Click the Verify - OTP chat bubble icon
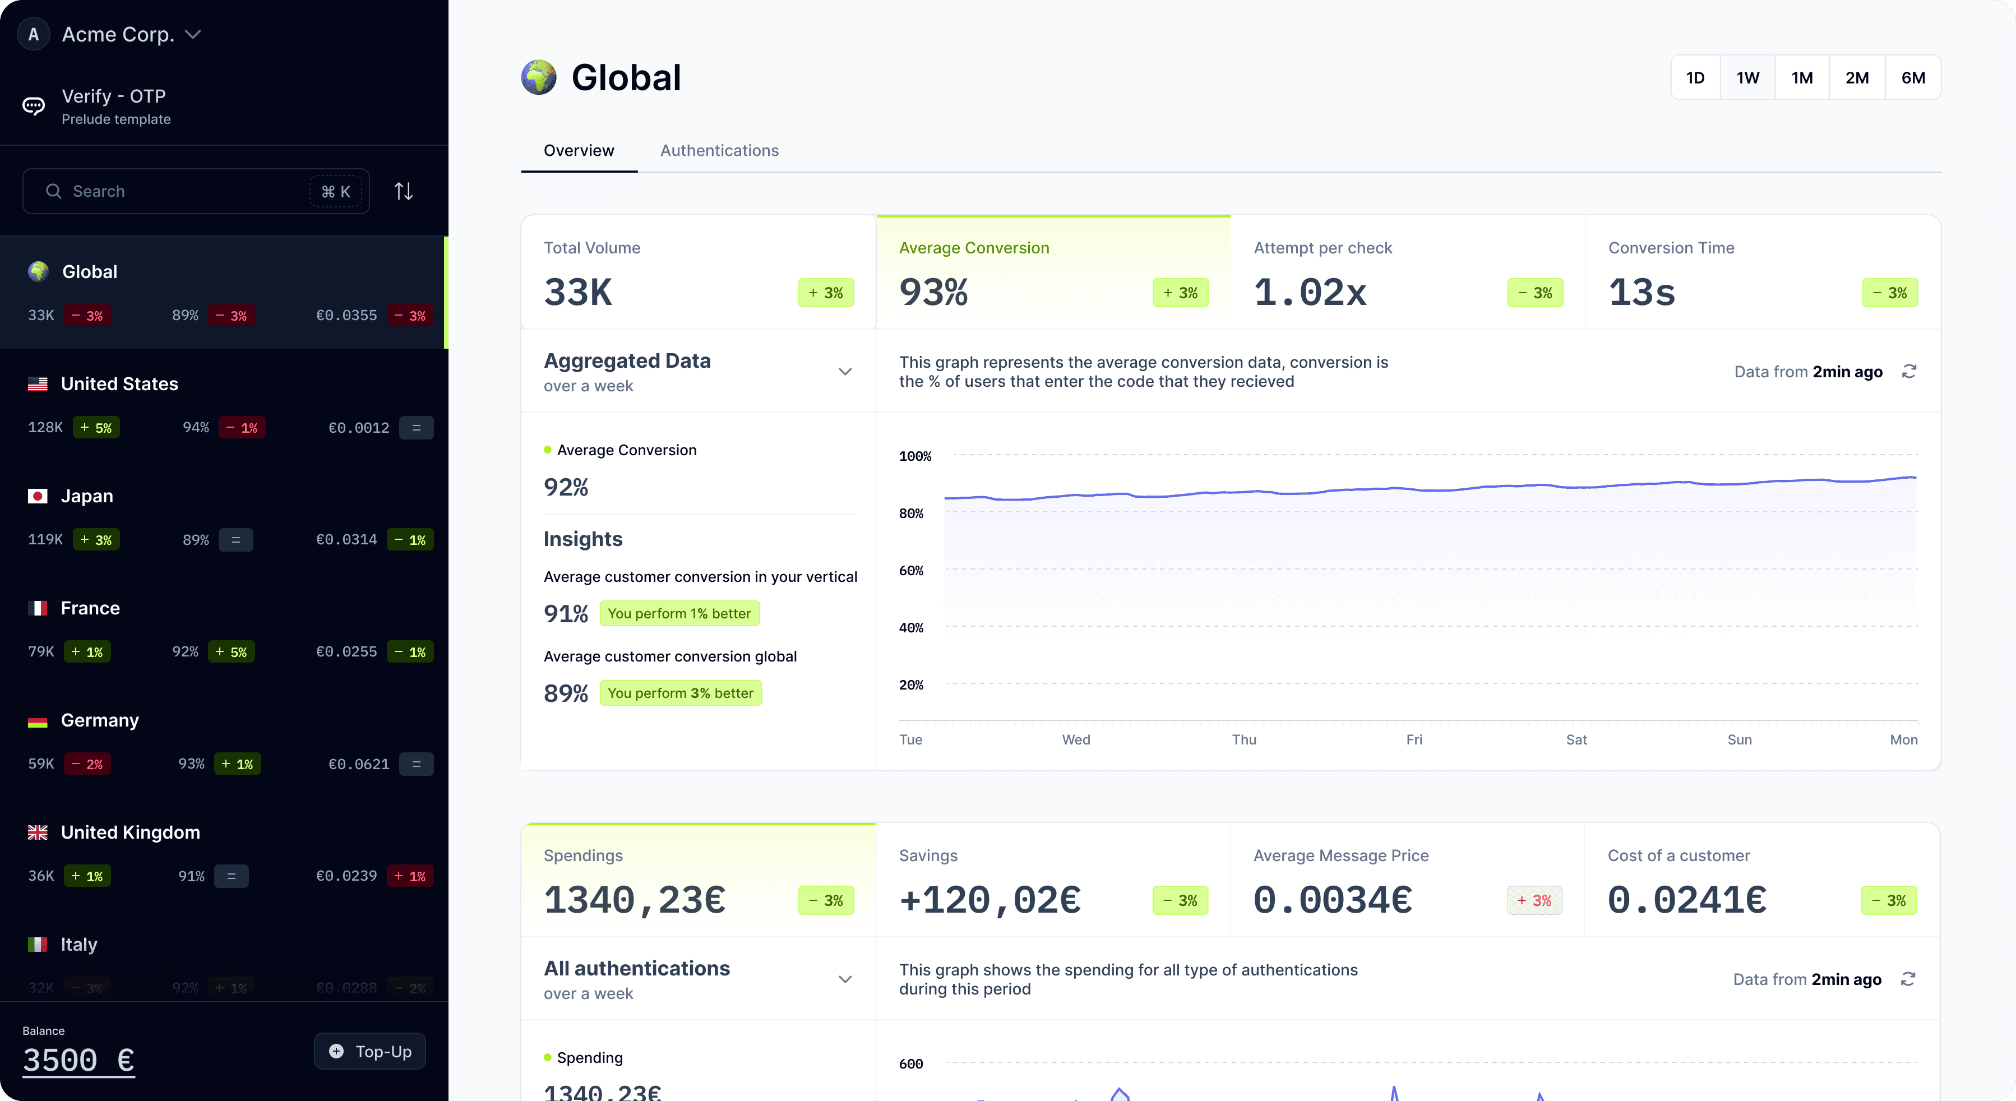Image resolution: width=2016 pixels, height=1101 pixels. click(34, 105)
